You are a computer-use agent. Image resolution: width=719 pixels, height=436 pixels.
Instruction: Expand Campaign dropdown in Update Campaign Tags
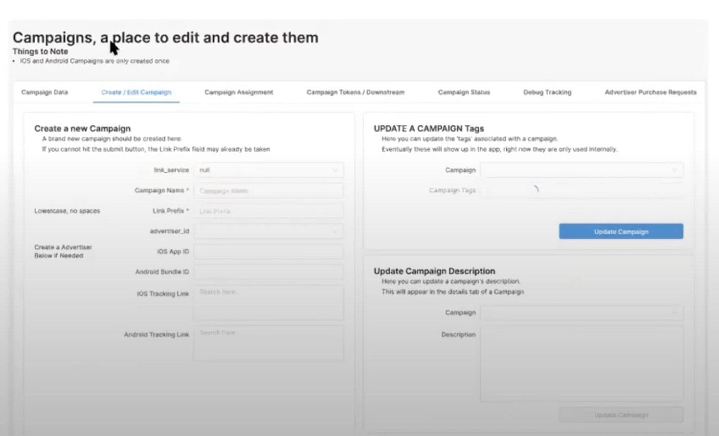(x=581, y=170)
